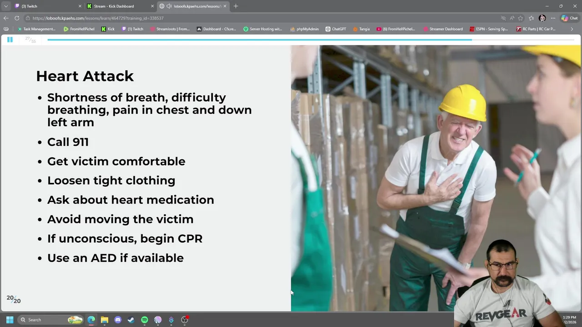Click the Loosen tight clothing bullet
This screenshot has width=582, height=327.
point(111,180)
